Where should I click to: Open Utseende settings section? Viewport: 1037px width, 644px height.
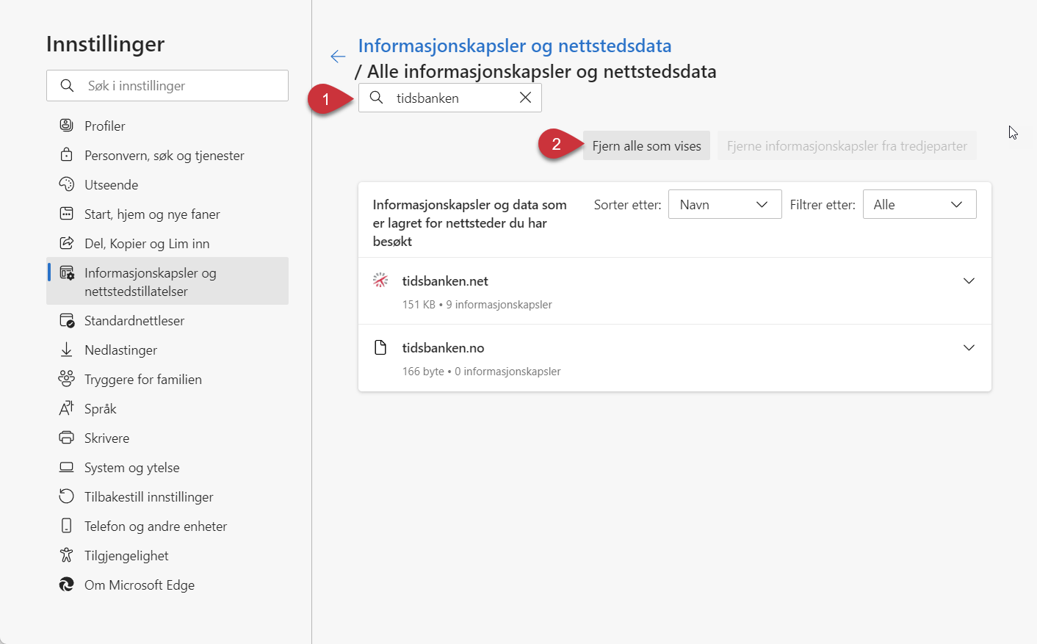167,184
